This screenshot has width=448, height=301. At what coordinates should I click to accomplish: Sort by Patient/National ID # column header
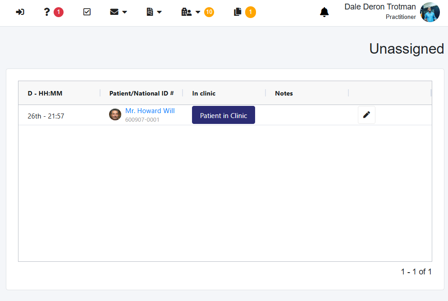142,93
